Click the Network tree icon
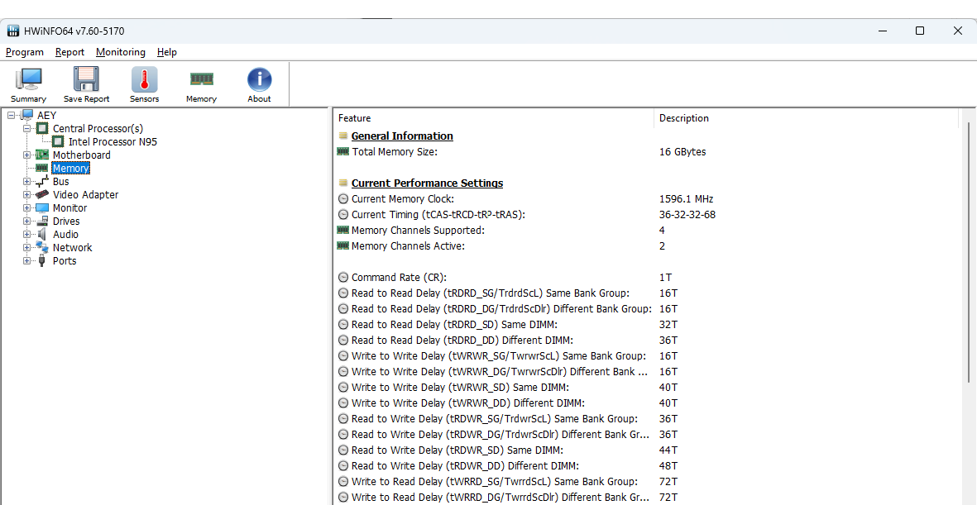This screenshot has height=505, width=977. click(x=42, y=247)
